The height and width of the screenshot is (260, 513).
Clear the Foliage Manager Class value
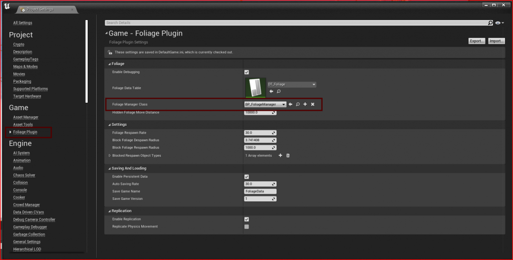click(313, 104)
